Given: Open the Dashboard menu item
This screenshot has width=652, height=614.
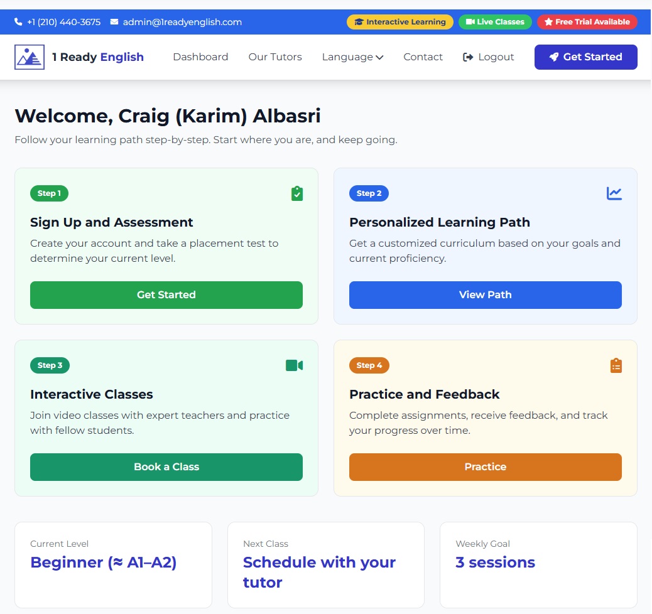Looking at the screenshot, I should tap(200, 57).
